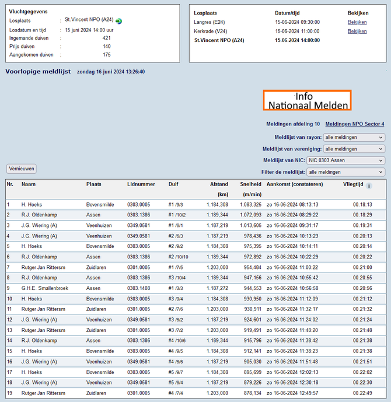391x402 pixels.
Task: Click Prijs duiven value 140
Action: pos(106,47)
